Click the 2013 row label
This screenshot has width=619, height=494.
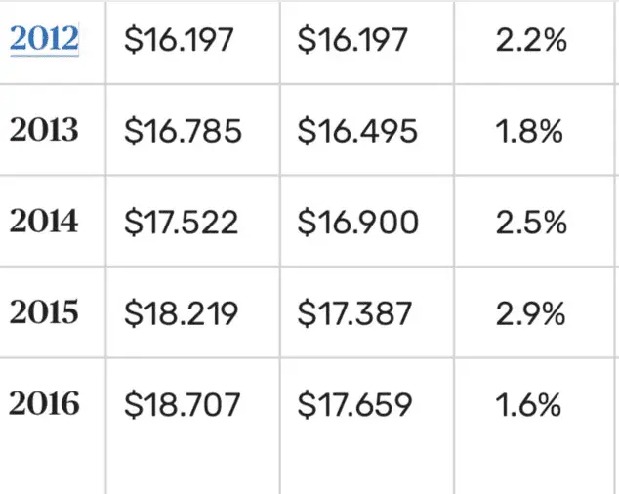pyautogui.click(x=44, y=131)
